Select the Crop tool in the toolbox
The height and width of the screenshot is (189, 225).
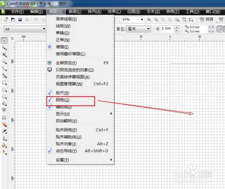click(4, 55)
